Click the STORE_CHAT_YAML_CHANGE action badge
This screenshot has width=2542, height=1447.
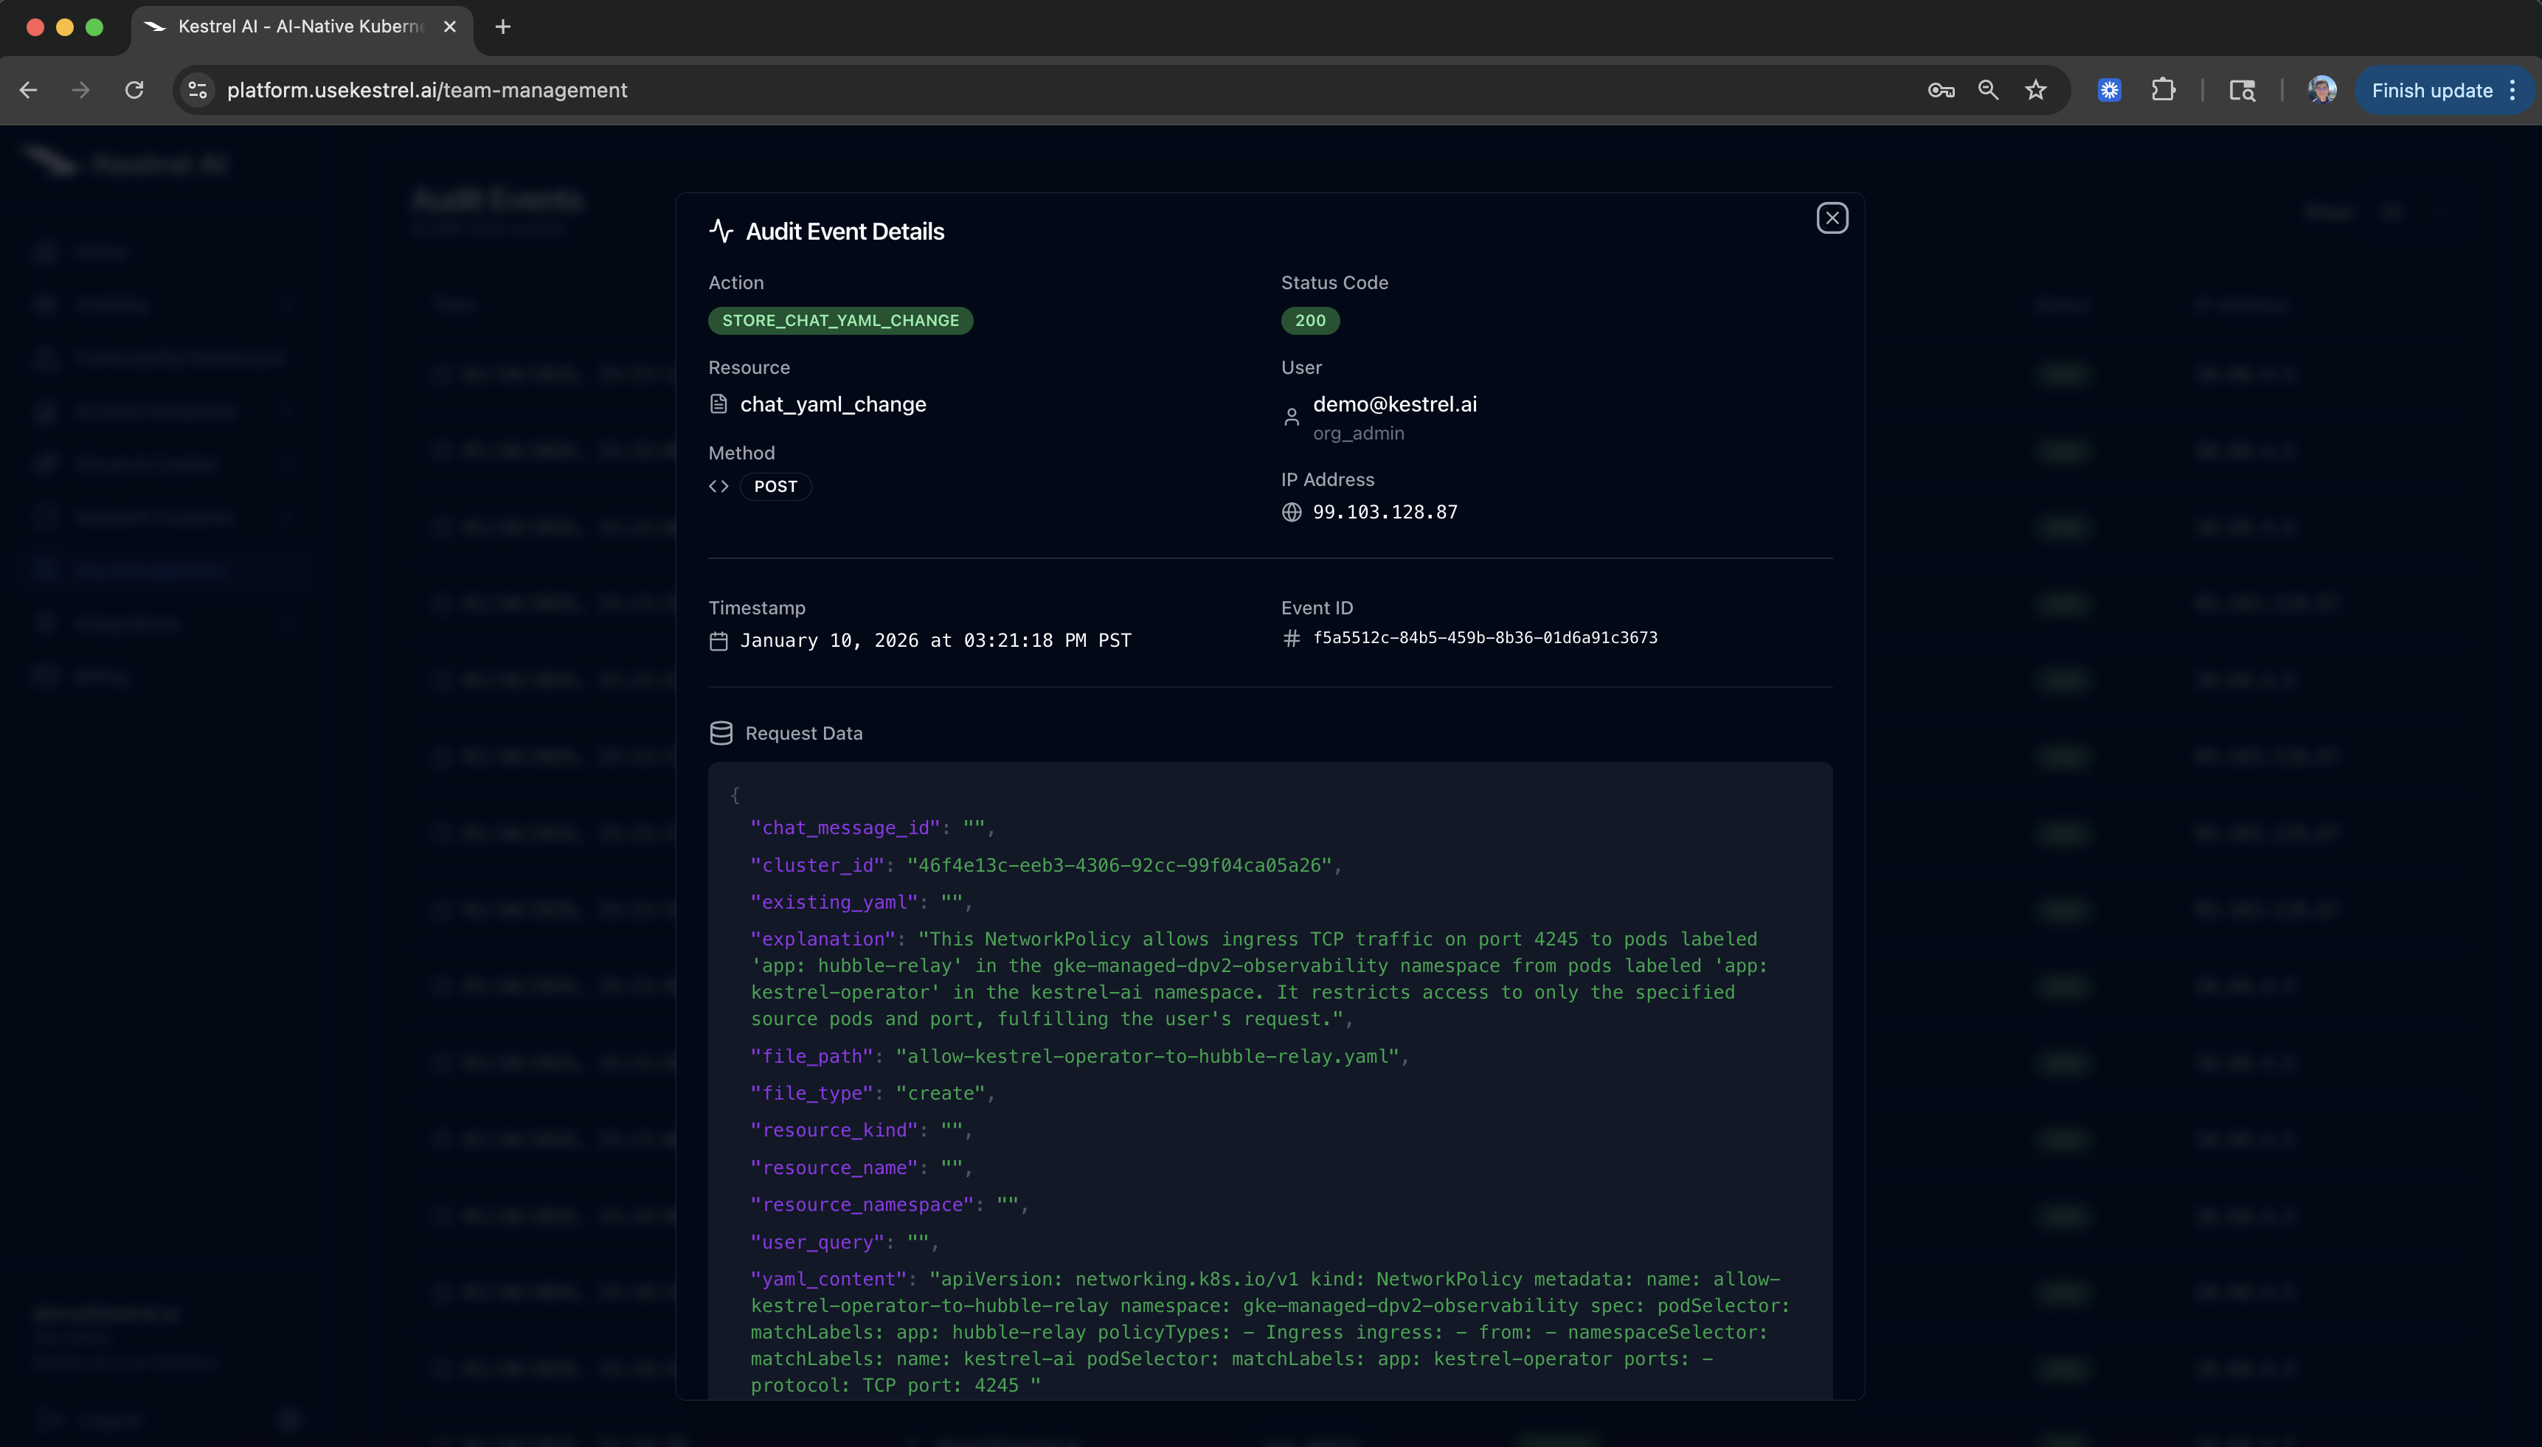(x=839, y=320)
